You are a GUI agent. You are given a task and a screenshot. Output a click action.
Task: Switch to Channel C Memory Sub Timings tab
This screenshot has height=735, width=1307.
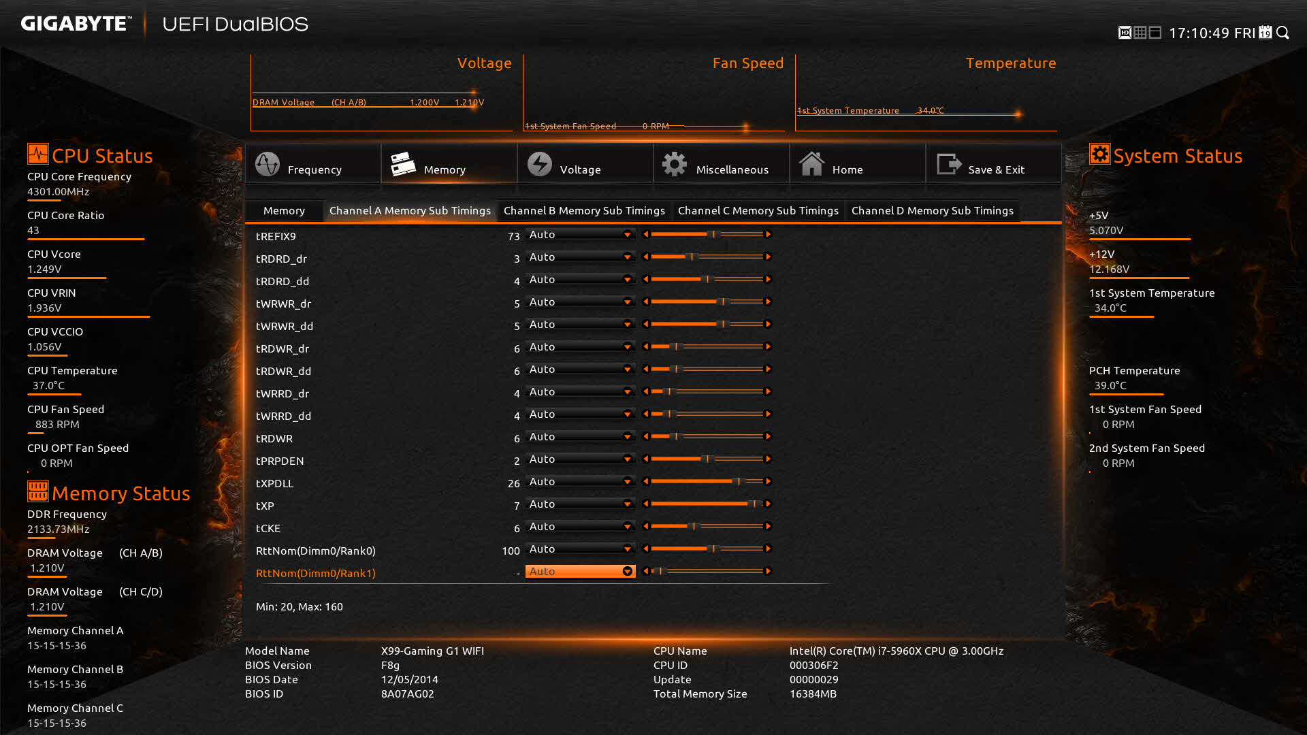pos(758,211)
